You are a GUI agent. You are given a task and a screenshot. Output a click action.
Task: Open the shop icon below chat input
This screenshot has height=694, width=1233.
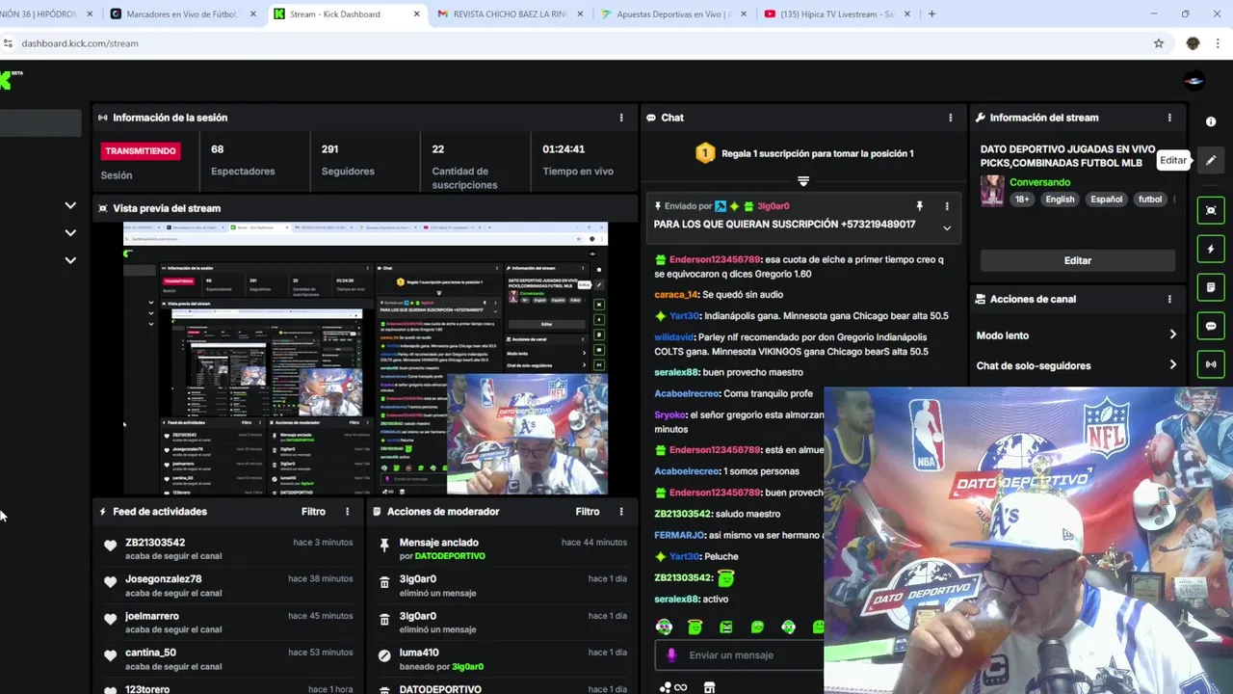click(x=709, y=687)
